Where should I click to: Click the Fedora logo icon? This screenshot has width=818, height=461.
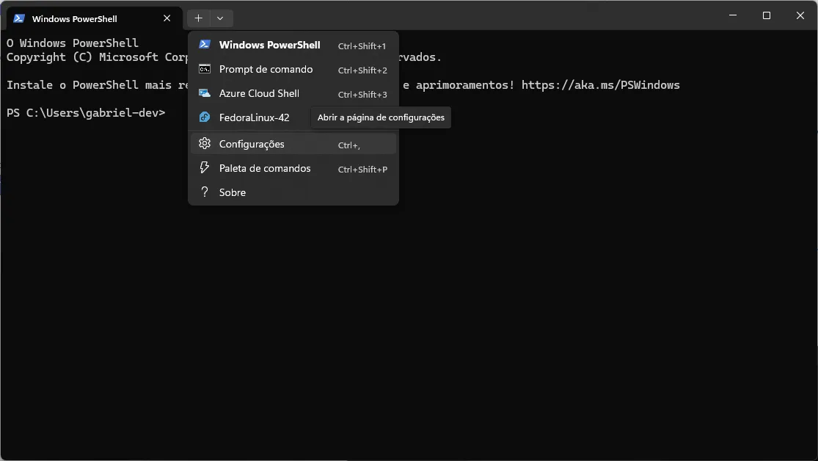205,117
